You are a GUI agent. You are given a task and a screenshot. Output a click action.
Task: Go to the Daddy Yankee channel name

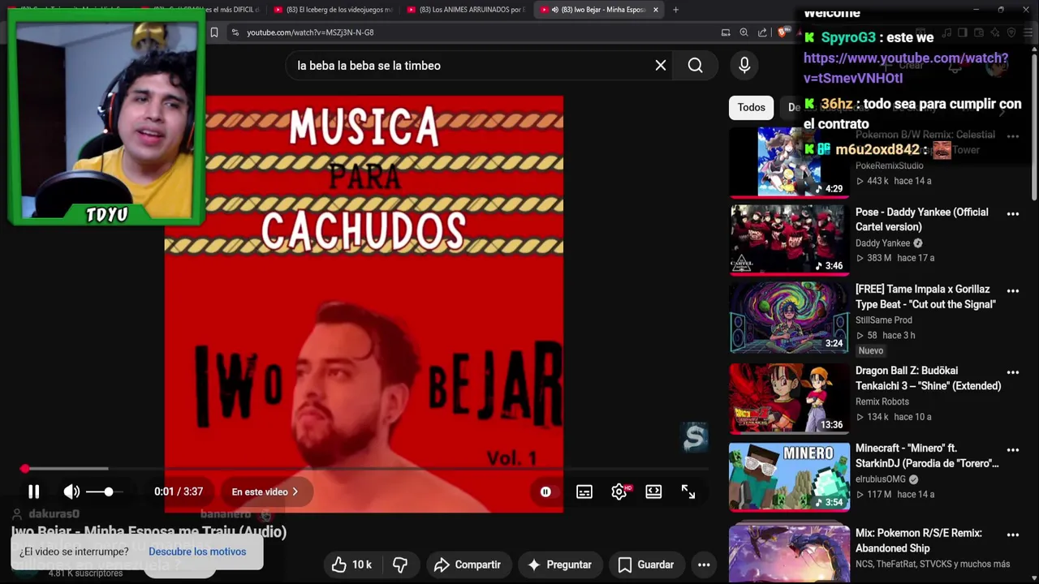[x=882, y=243]
